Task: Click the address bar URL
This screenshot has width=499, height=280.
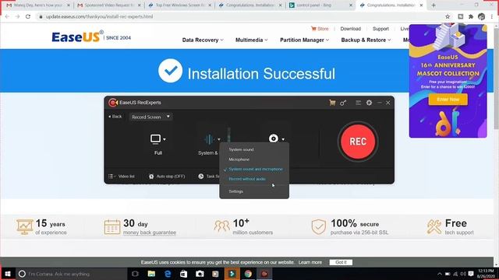Action: tap(99, 16)
